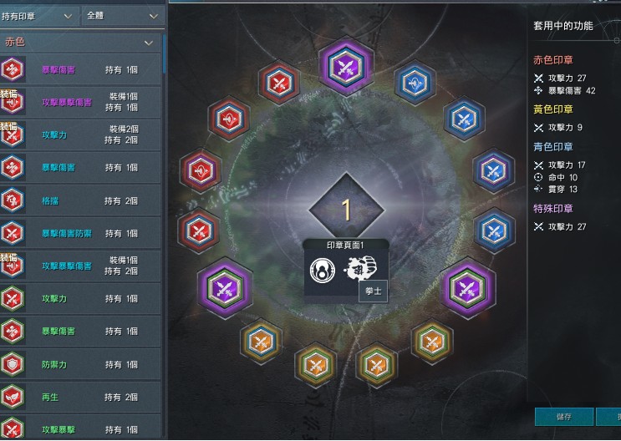Select the 暴擊傷害防禦 seal entry
The width and height of the screenshot is (621, 441).
tap(80, 233)
